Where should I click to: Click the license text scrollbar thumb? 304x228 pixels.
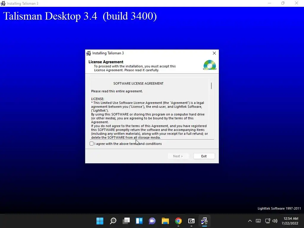[211, 86]
